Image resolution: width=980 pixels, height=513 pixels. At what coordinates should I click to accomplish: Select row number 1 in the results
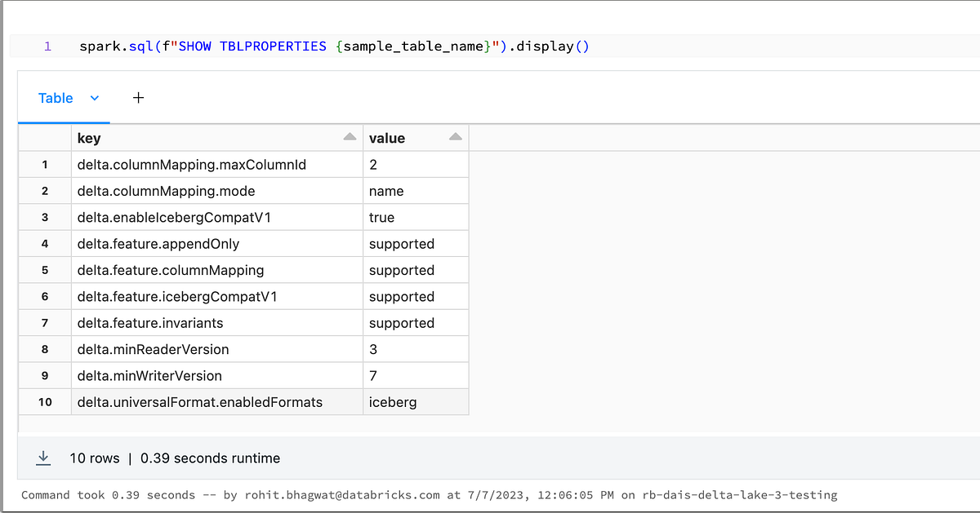45,164
